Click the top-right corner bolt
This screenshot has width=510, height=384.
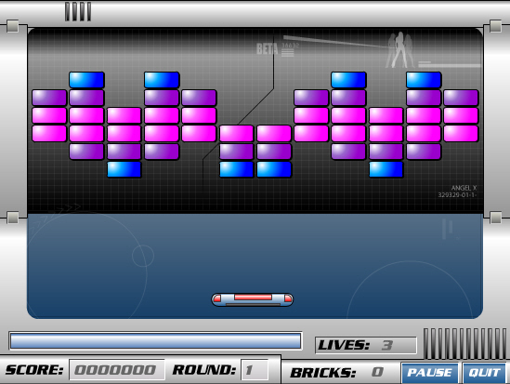pyautogui.click(x=496, y=26)
